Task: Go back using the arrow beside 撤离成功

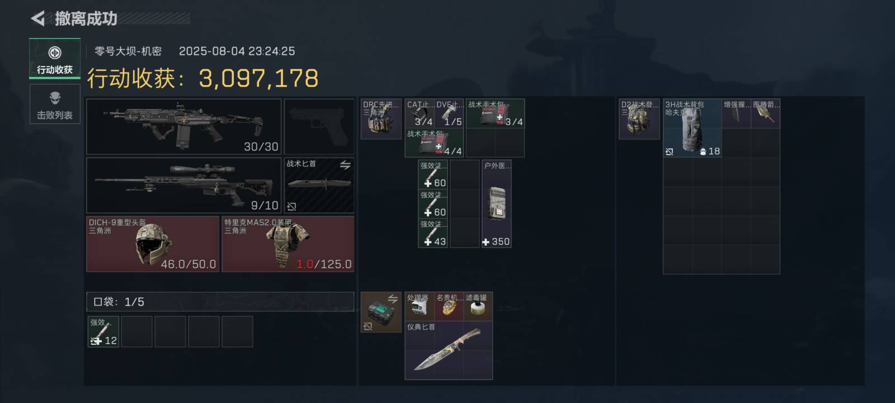Action: (x=38, y=18)
